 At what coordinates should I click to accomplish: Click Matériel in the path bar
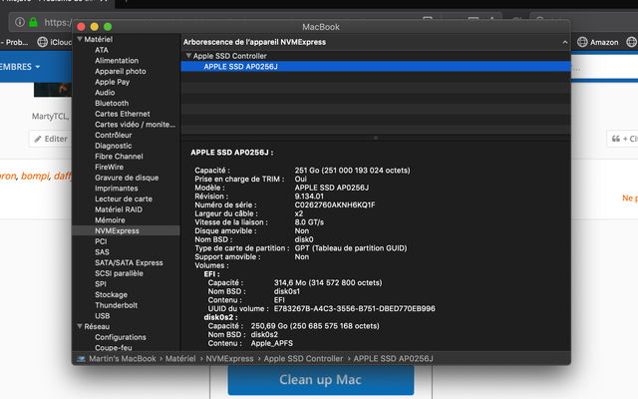[180, 359]
